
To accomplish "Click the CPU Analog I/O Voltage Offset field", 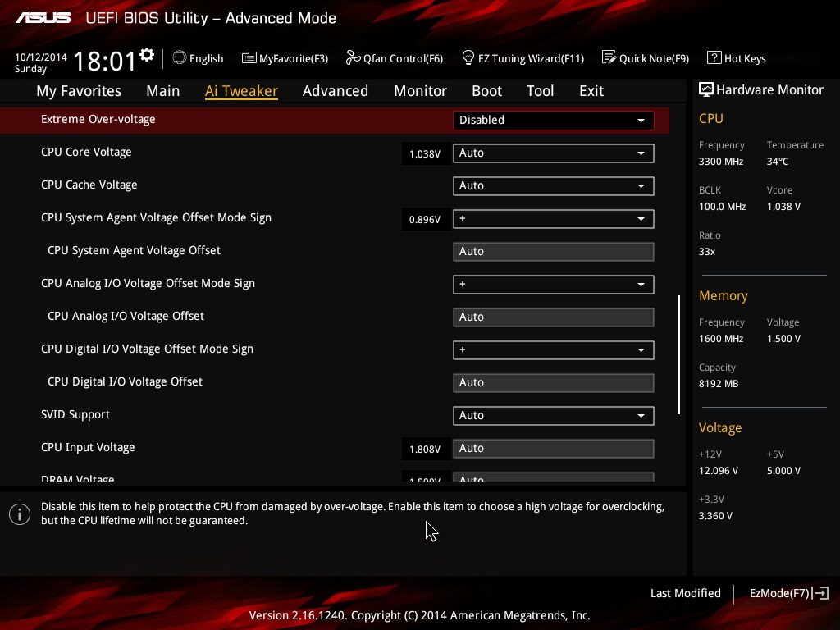I will point(554,317).
